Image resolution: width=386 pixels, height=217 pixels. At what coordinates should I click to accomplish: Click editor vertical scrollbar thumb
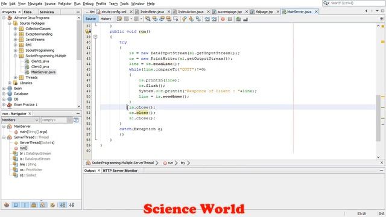(378, 118)
